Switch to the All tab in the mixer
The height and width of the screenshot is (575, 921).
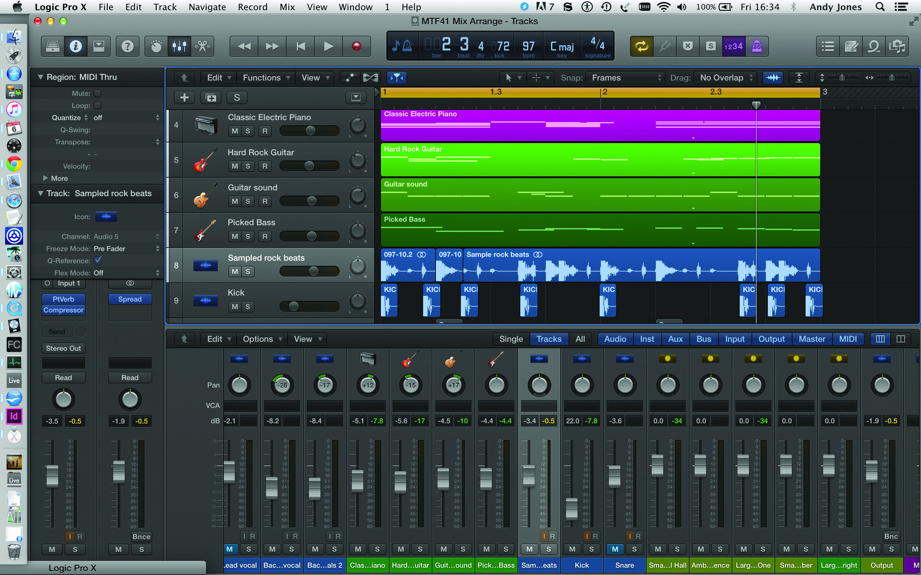click(581, 339)
